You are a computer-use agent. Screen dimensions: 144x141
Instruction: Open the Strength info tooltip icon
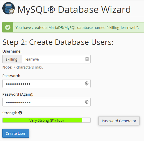coord(20,113)
